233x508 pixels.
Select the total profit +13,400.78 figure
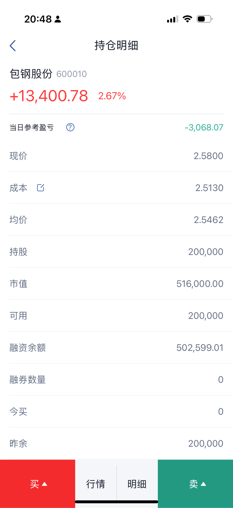(x=49, y=96)
